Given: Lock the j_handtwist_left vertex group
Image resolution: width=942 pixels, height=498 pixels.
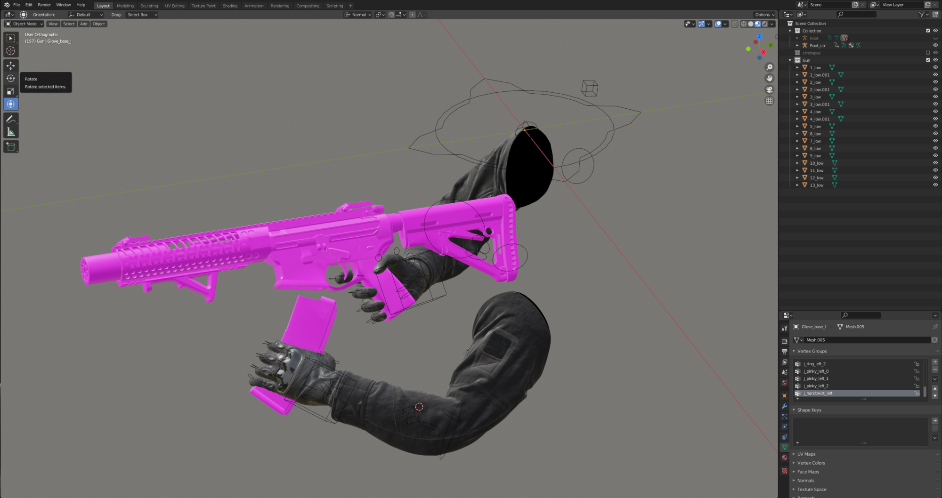Looking at the screenshot, I should (x=916, y=393).
